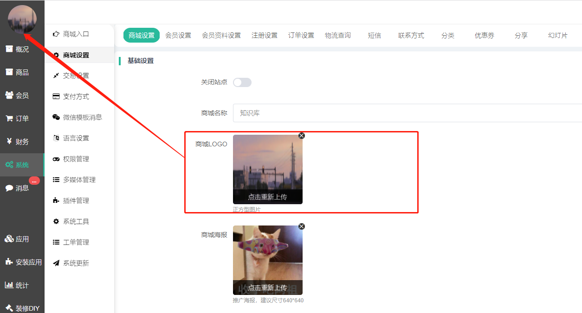The width and height of the screenshot is (582, 313).
Task: Click the 基础设置 section heading
Action: [141, 61]
